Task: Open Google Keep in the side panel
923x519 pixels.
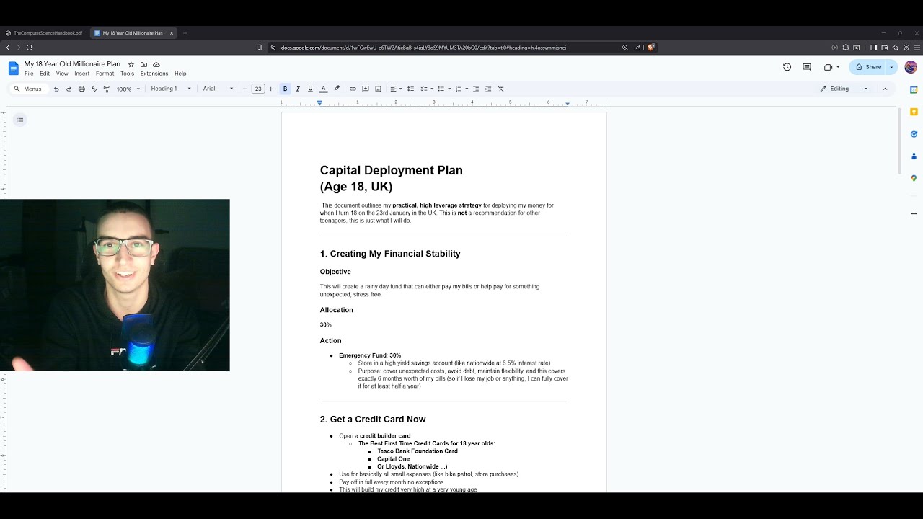Action: pyautogui.click(x=914, y=112)
